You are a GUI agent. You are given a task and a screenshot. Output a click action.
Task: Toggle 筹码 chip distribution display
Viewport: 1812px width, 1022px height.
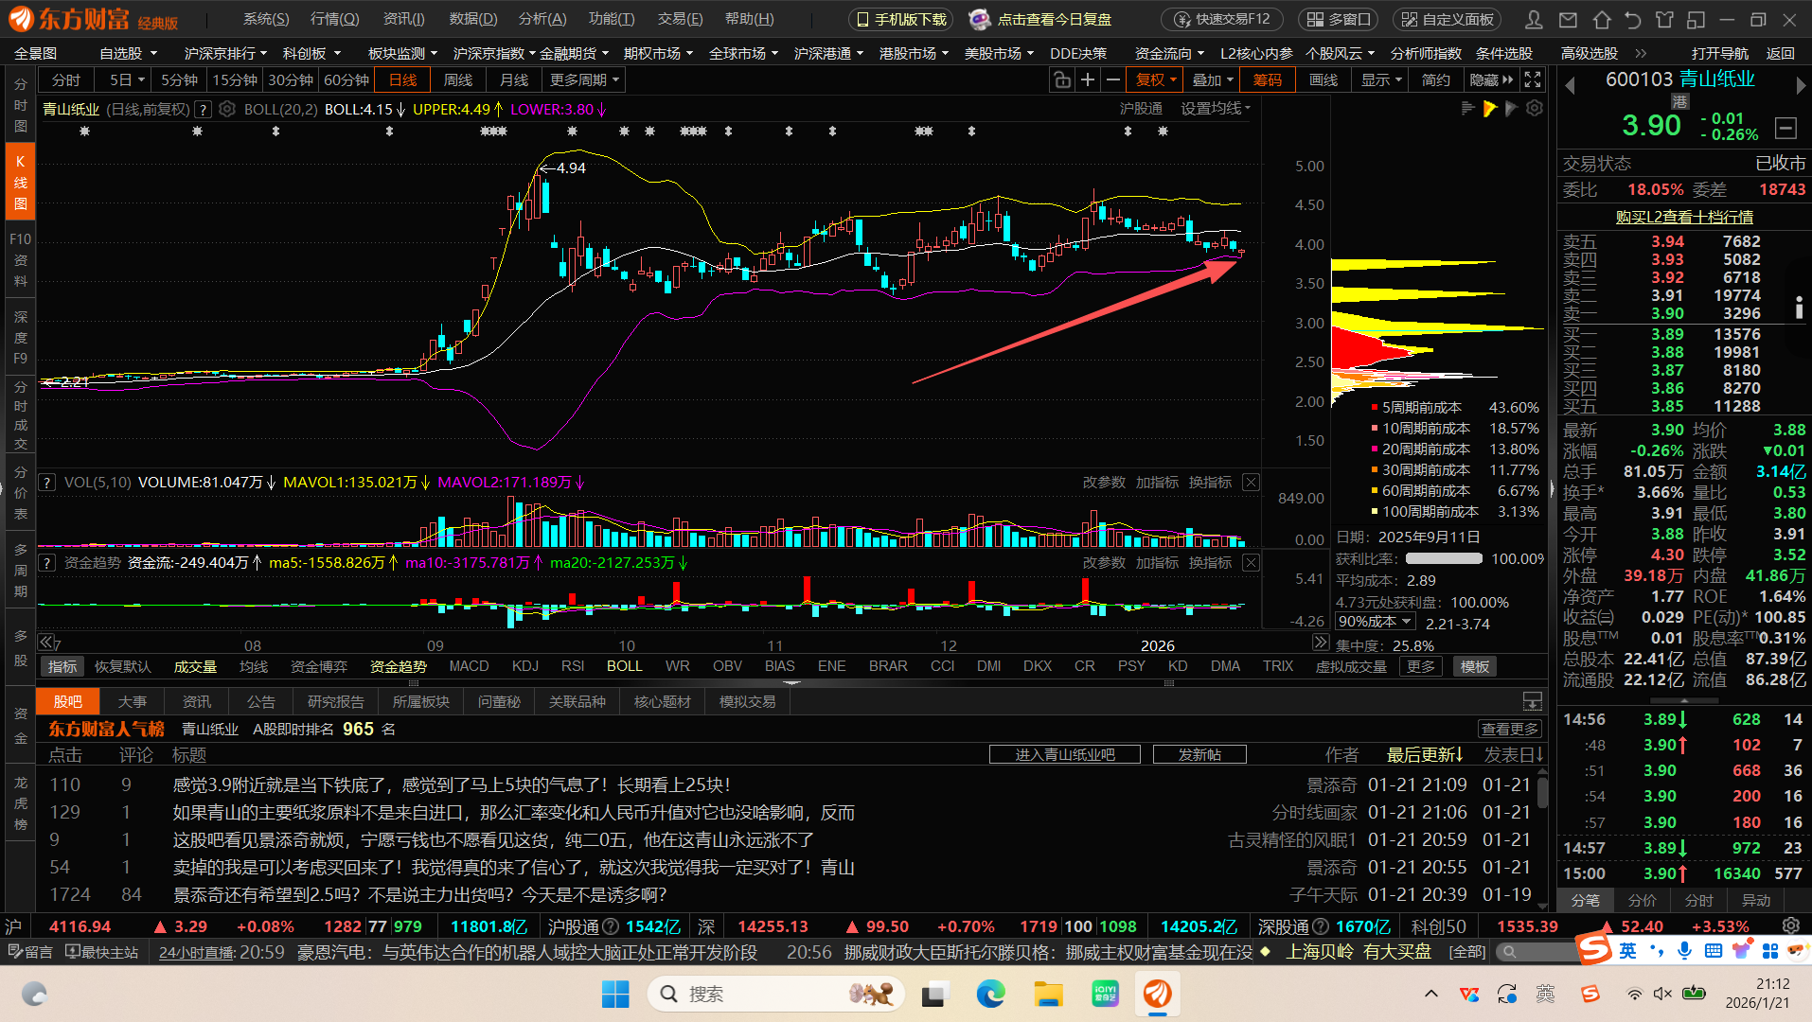1268,80
